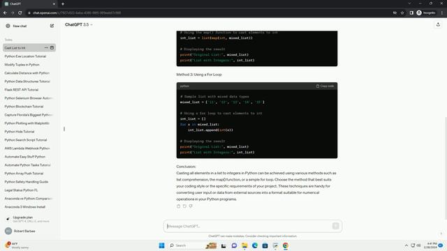The height and width of the screenshot is (251, 447).
Task: Click the compose new chat pencil icon
Action: 52,26
